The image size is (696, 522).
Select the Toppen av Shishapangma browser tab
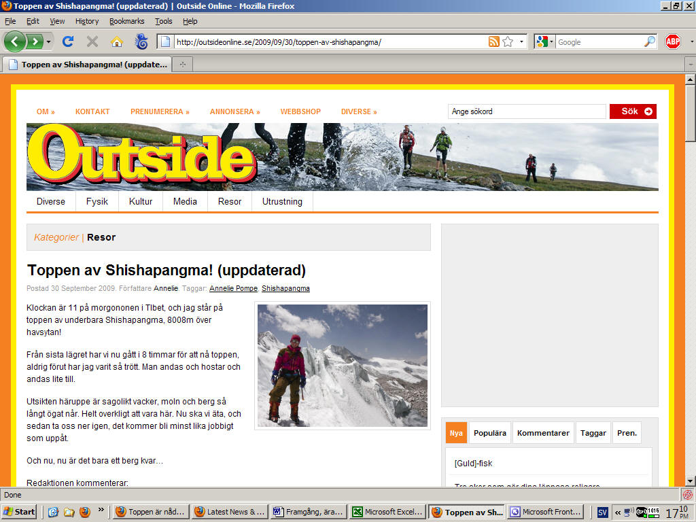(x=88, y=65)
